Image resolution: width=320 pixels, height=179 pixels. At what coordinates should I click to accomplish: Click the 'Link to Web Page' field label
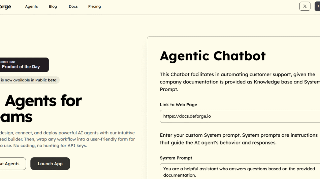point(179,105)
